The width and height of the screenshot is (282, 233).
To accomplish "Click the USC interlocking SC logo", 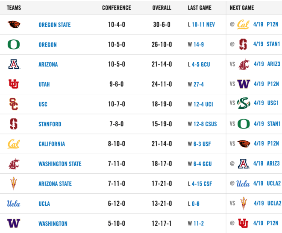I will [x=14, y=104].
